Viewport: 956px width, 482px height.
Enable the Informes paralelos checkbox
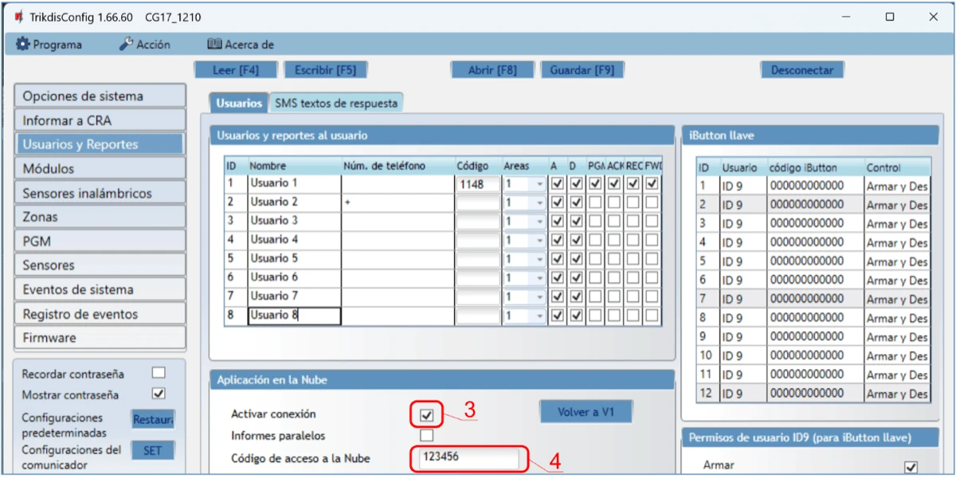click(x=427, y=436)
